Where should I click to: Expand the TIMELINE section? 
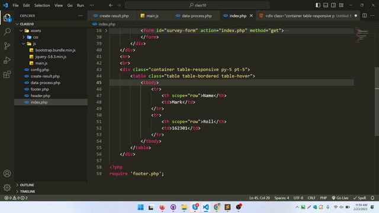click(x=51, y=192)
